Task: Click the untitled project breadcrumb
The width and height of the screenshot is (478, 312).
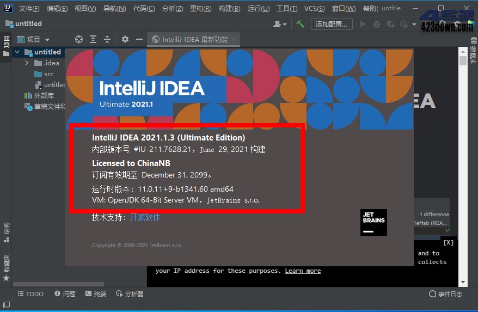Action: [x=24, y=23]
